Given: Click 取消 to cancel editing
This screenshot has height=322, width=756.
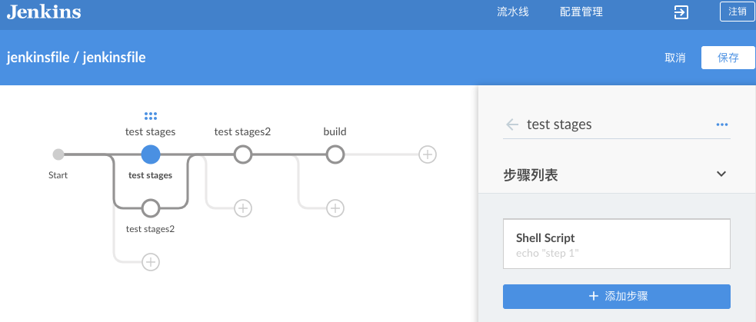Looking at the screenshot, I should [675, 58].
